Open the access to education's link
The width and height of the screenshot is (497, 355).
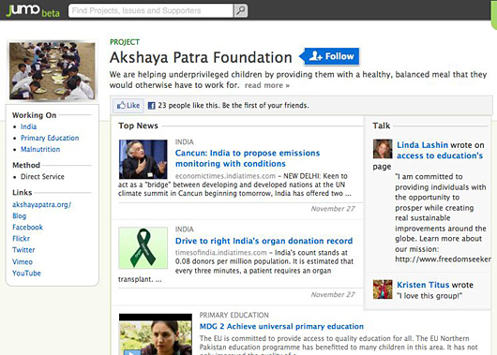[440, 155]
